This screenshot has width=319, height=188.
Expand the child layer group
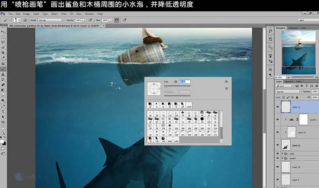[282, 153]
